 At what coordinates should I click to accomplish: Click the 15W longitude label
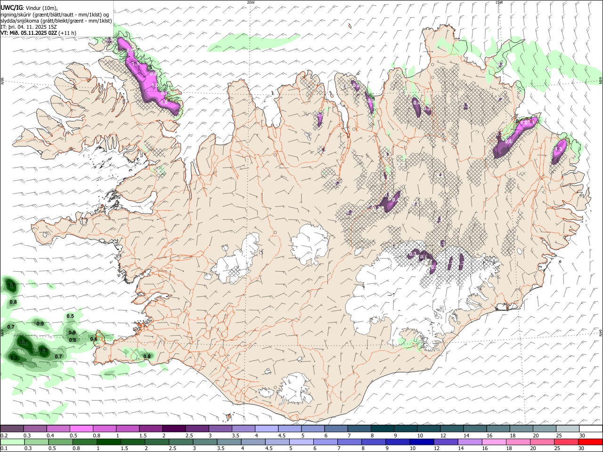tap(499, 2)
